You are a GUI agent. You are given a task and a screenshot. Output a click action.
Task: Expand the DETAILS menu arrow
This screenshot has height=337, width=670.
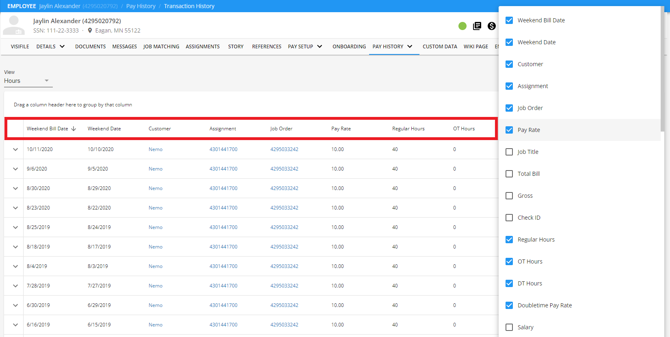(x=62, y=46)
